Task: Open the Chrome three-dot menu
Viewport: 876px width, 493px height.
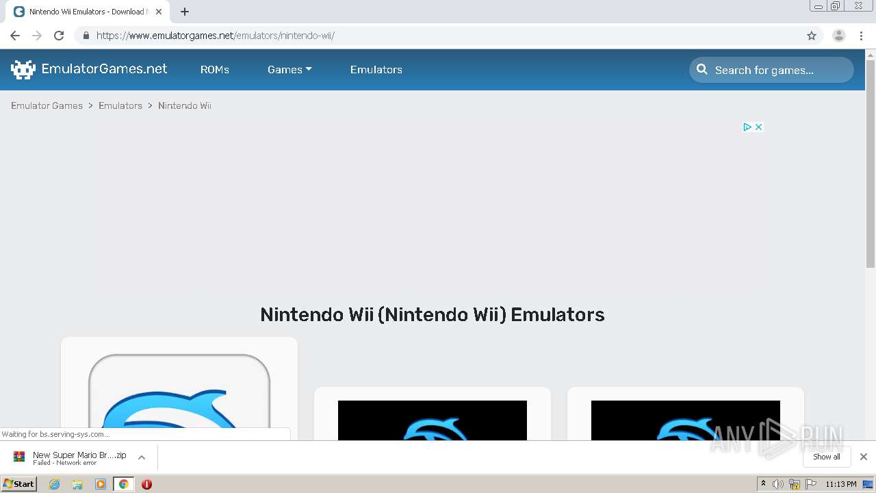Action: coord(862,36)
